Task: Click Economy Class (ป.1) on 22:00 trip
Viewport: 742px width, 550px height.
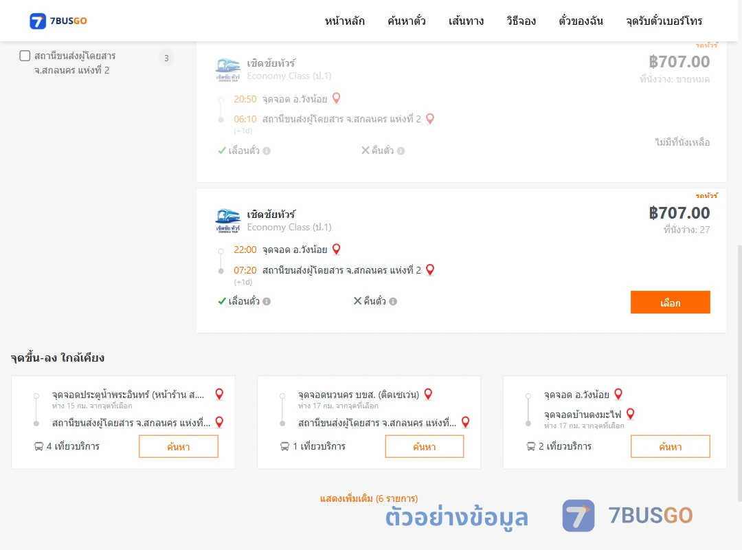Action: (289, 228)
